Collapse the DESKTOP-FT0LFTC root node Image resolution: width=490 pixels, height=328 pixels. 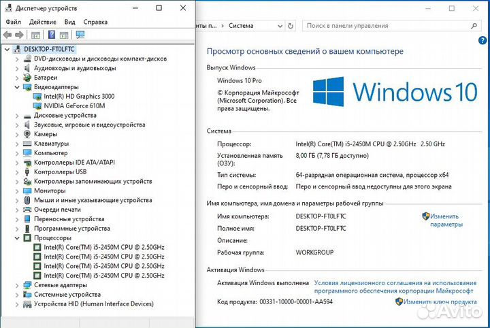click(7, 49)
